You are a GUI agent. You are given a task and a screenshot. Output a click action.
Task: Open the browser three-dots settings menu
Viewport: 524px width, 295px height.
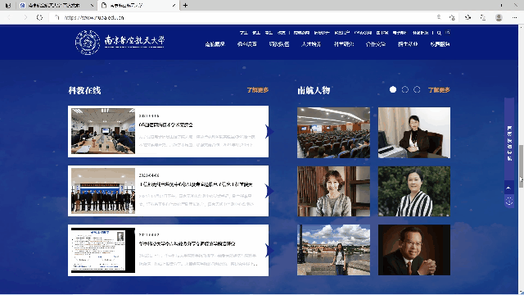click(x=514, y=17)
